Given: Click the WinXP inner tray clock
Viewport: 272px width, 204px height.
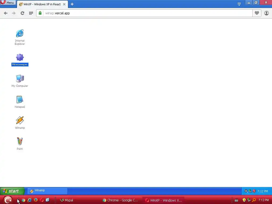Looking at the screenshot, I should [262, 191].
